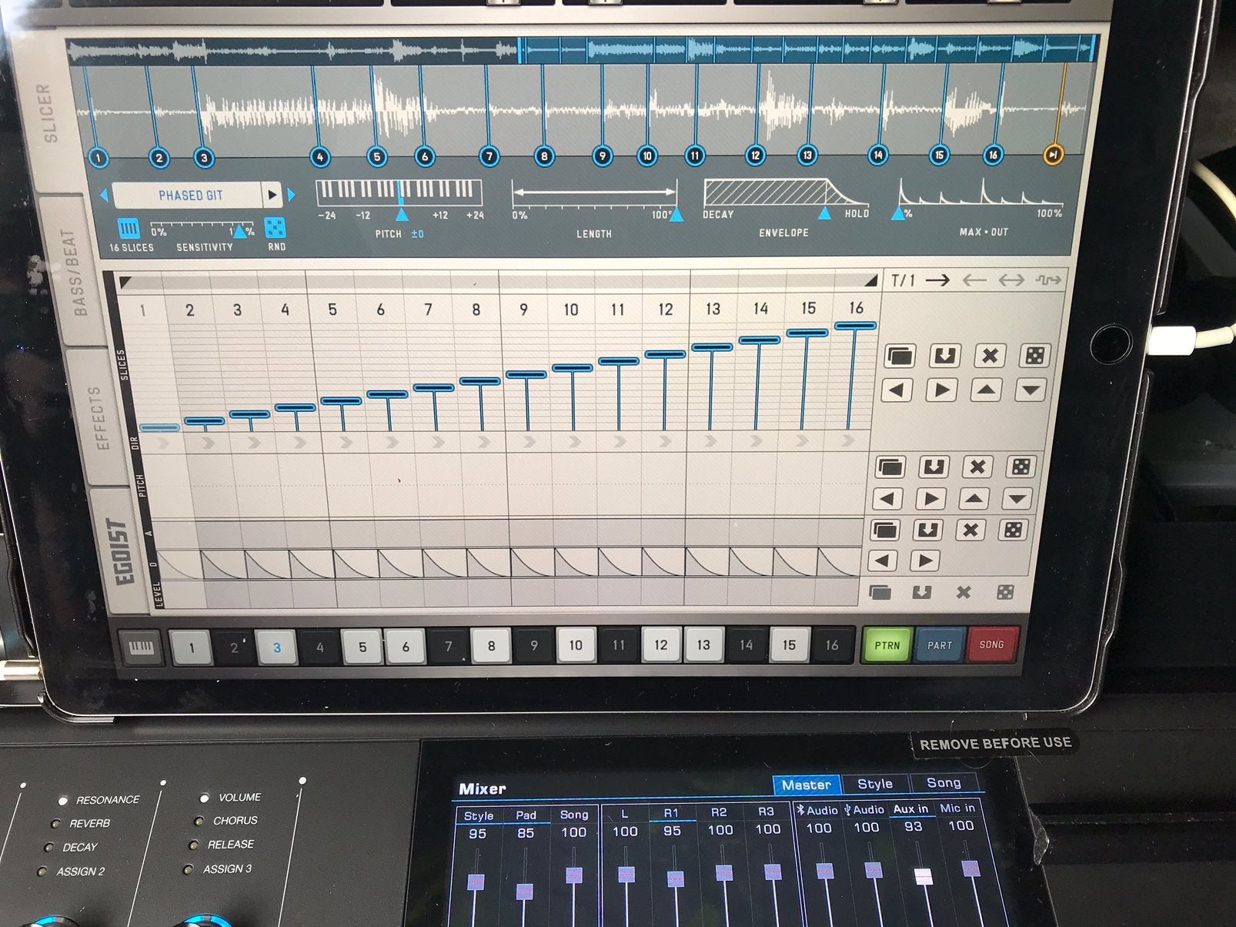The width and height of the screenshot is (1236, 927).
Task: Go to the previous sample before PHASED GIT
Action: [x=104, y=195]
